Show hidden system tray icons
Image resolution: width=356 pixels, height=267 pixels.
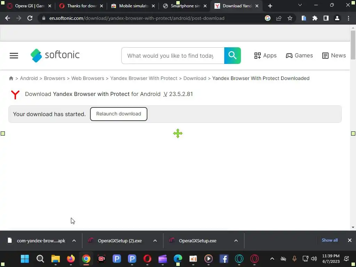coord(272,259)
